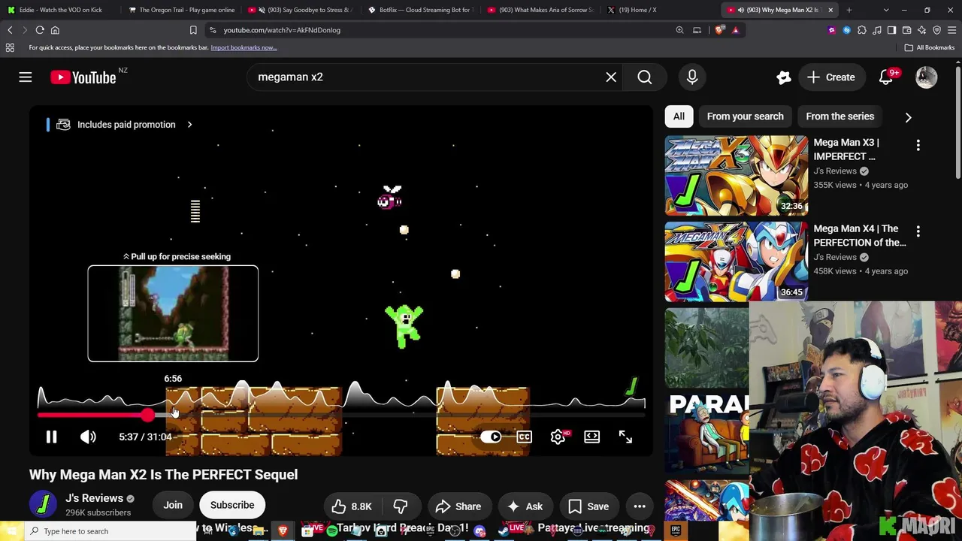Switch to The Oregon Trail tab

tap(181, 10)
